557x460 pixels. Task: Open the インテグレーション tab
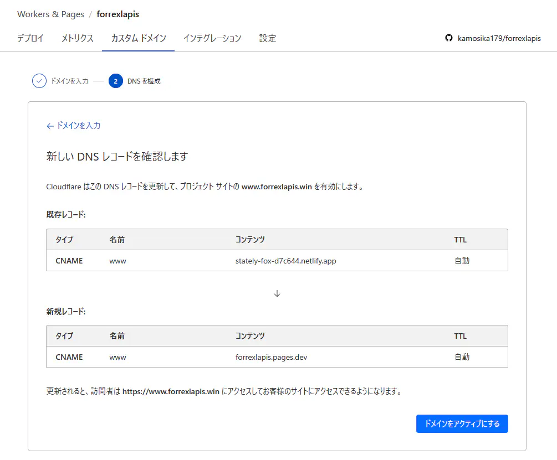click(x=212, y=38)
